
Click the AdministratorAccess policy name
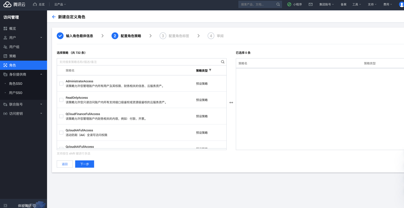[80, 81]
